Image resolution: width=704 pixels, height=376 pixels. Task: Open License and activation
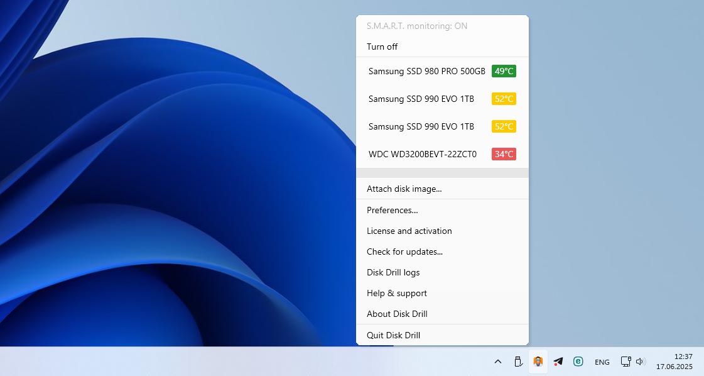pyautogui.click(x=409, y=231)
